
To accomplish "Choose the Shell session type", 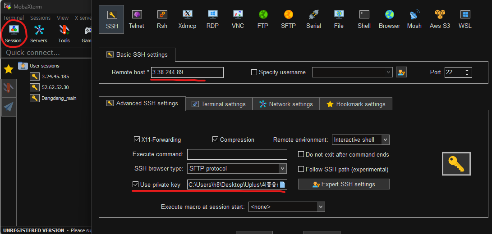I will (364, 19).
